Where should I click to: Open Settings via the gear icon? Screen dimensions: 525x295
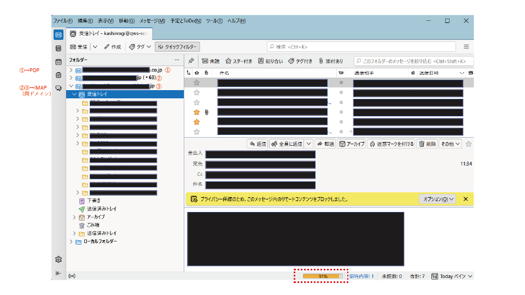tap(59, 259)
